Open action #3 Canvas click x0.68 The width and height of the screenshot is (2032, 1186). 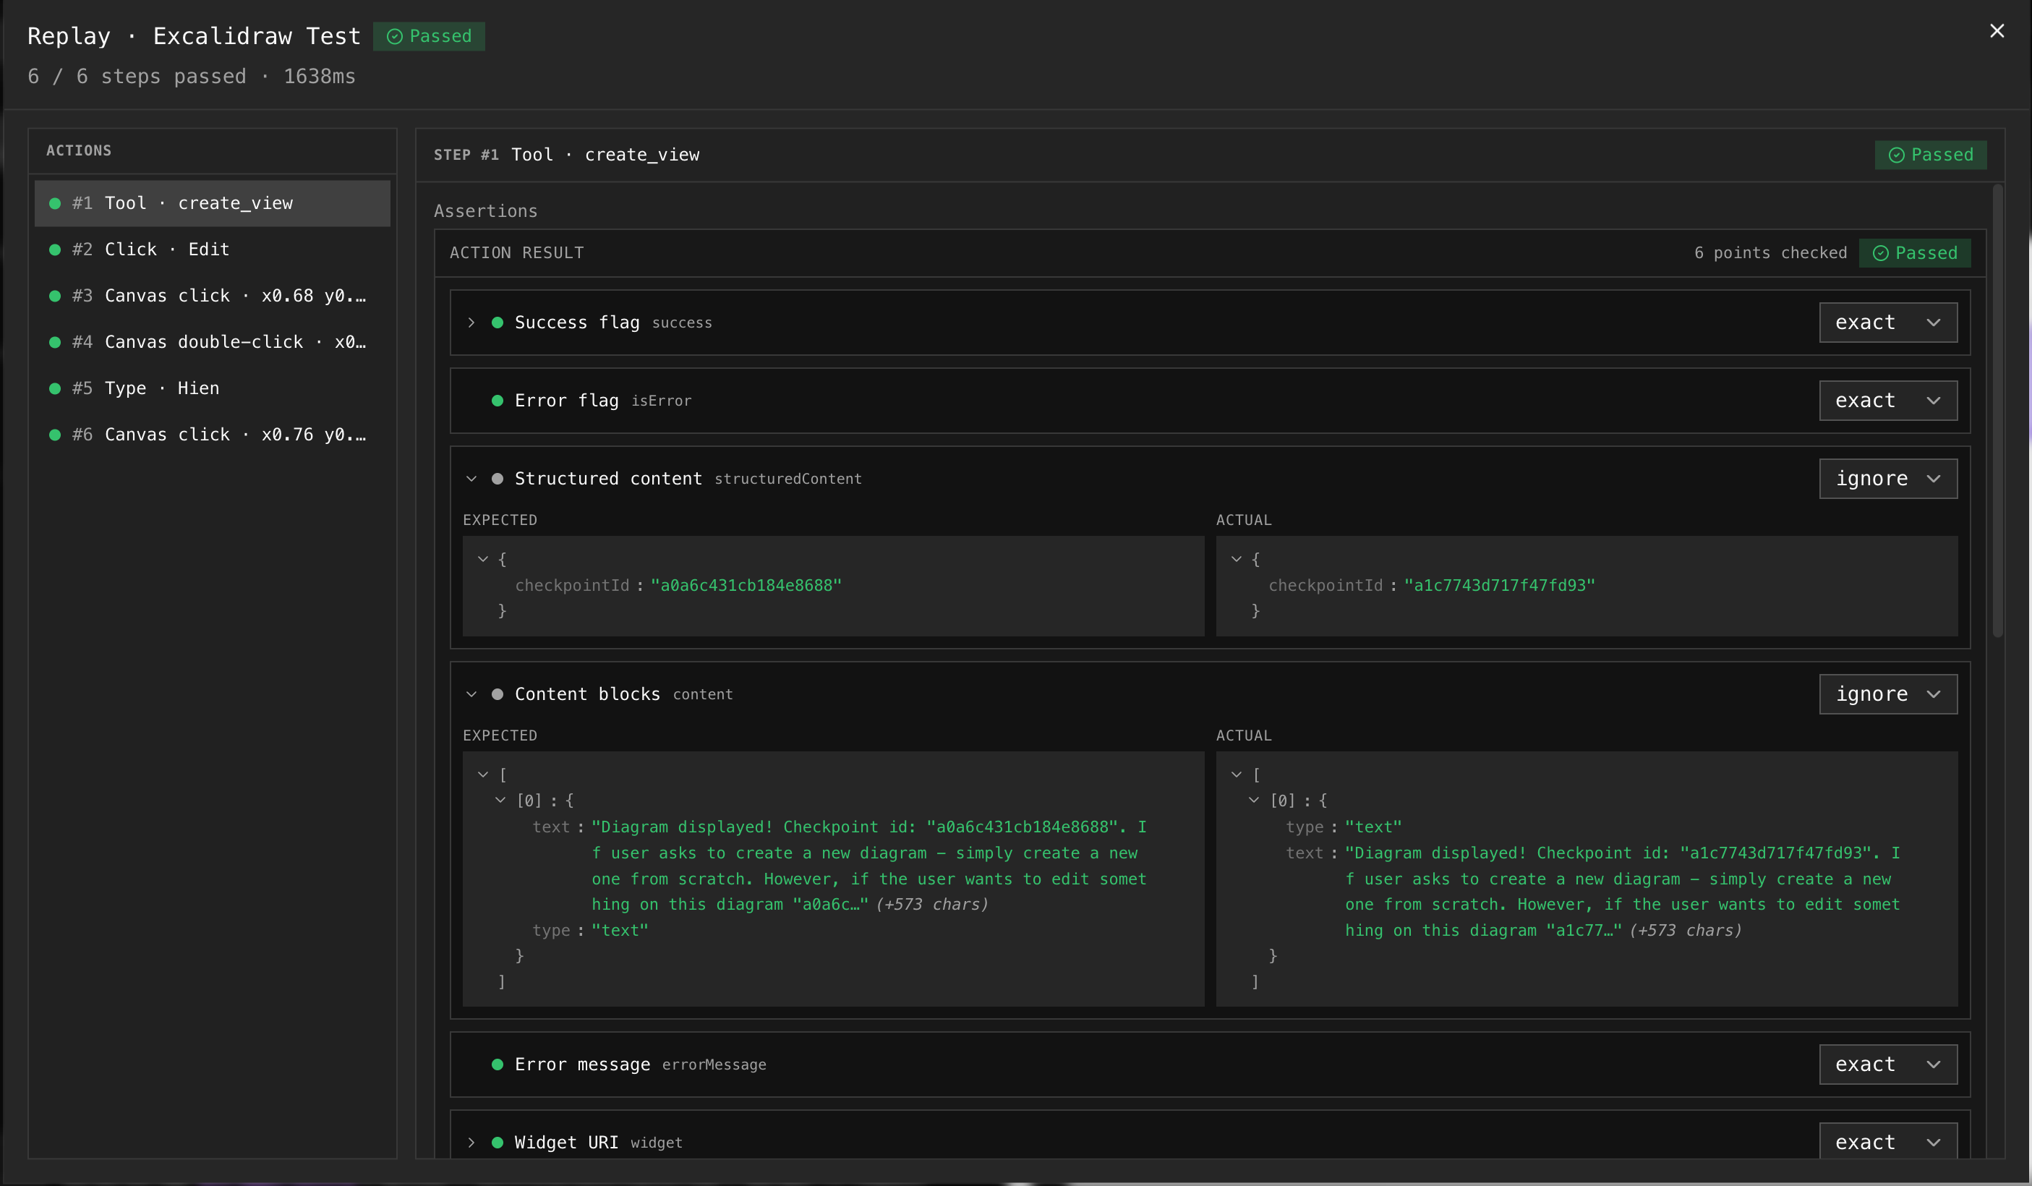[x=212, y=296]
